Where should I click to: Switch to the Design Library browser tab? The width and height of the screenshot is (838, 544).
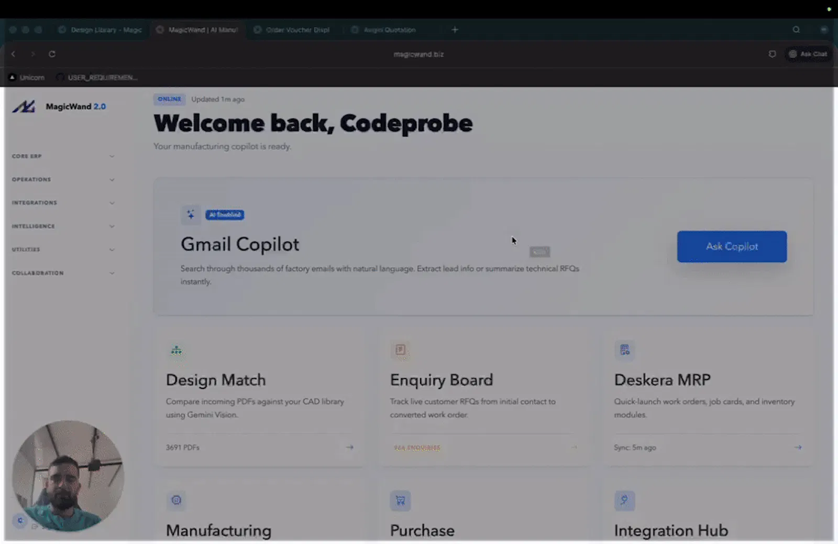[100, 30]
